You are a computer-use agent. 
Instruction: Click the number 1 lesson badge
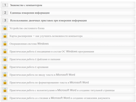5,5
